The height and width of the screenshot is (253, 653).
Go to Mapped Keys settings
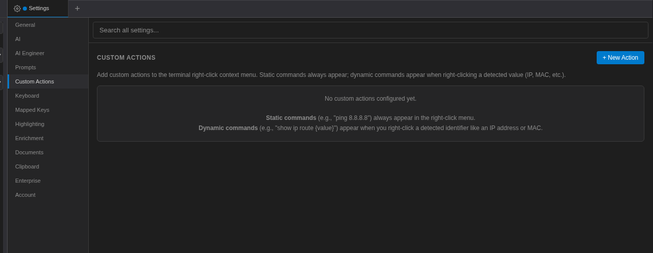coord(48,110)
